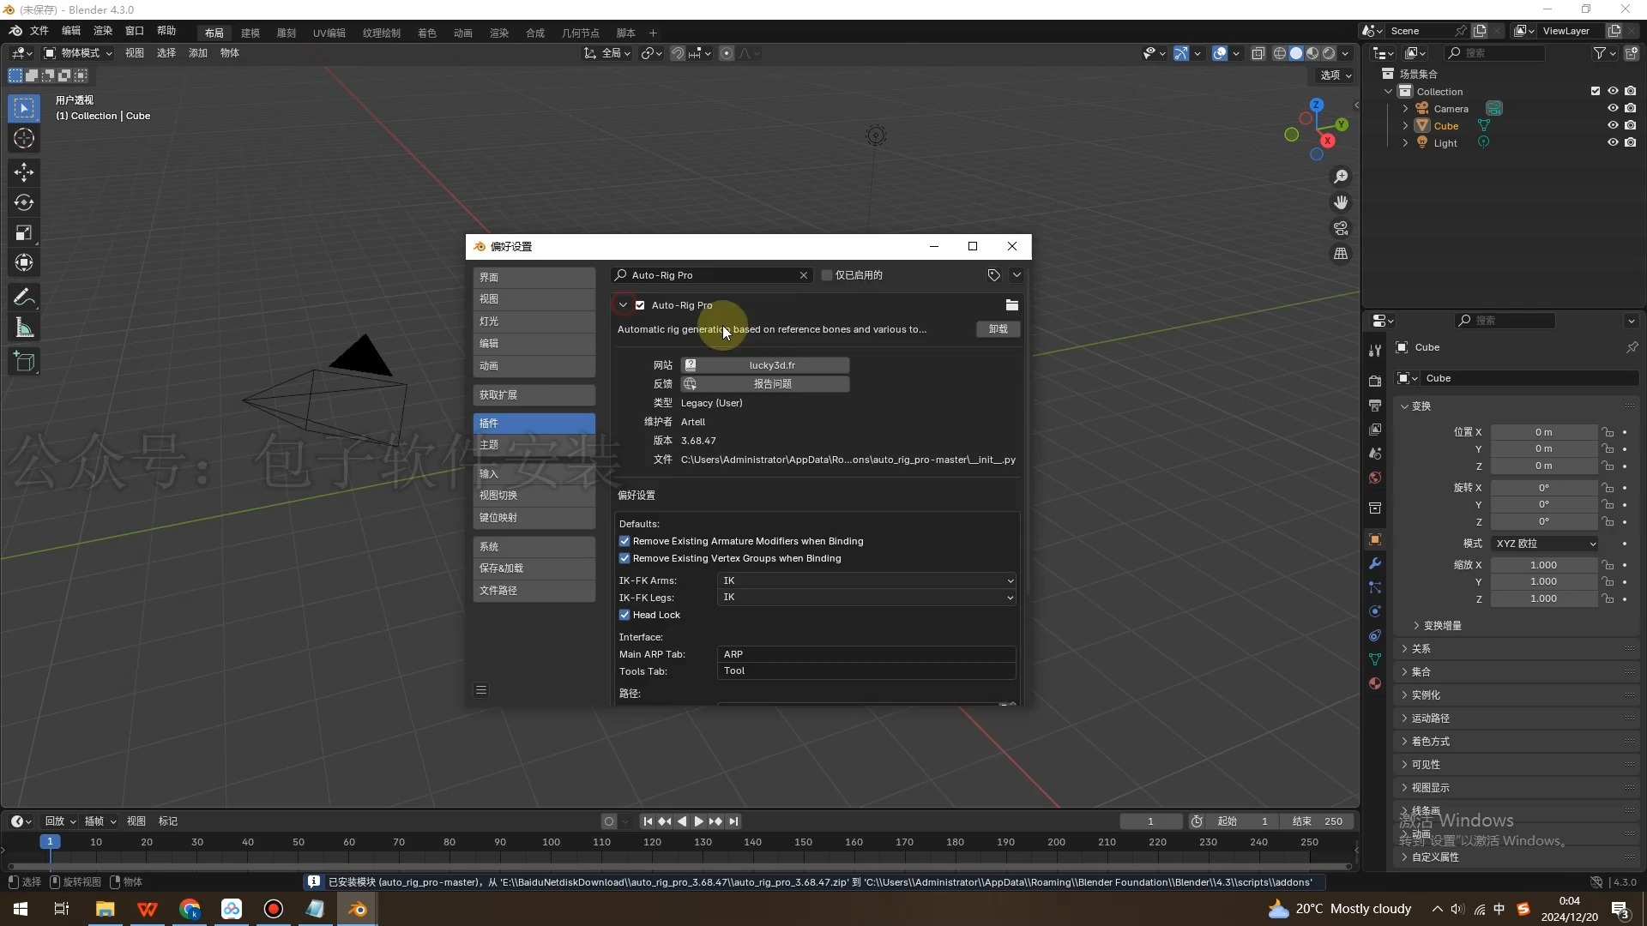Uncheck Remove Existing Vertex Groups when Binding

[624, 558]
